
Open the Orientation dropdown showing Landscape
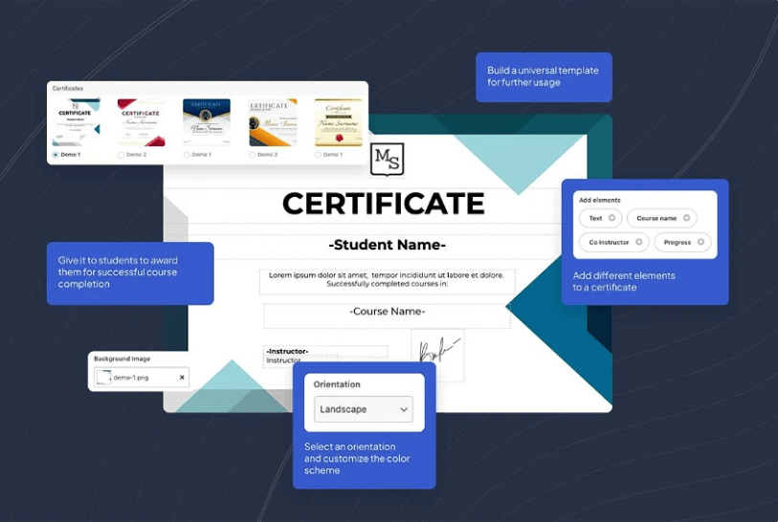pyautogui.click(x=364, y=409)
